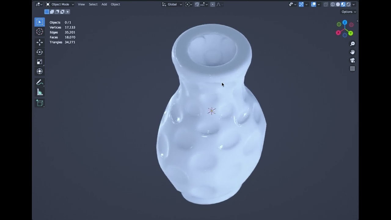The width and height of the screenshot is (391, 220).
Task: Click the vase object origin point
Action: tap(212, 111)
